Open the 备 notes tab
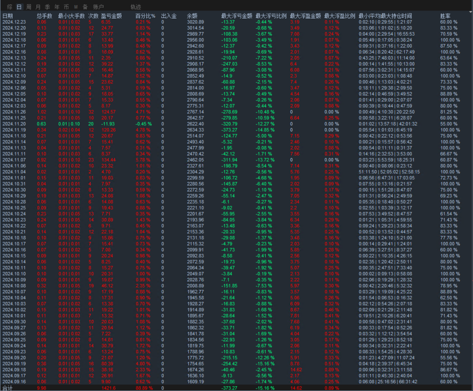473x391 pixels. (85, 7)
